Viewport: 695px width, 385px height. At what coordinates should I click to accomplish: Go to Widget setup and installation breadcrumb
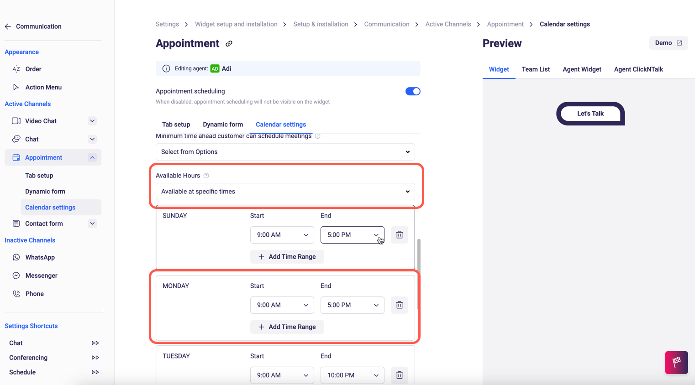click(236, 24)
